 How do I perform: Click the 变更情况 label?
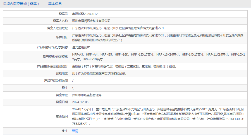62,117
